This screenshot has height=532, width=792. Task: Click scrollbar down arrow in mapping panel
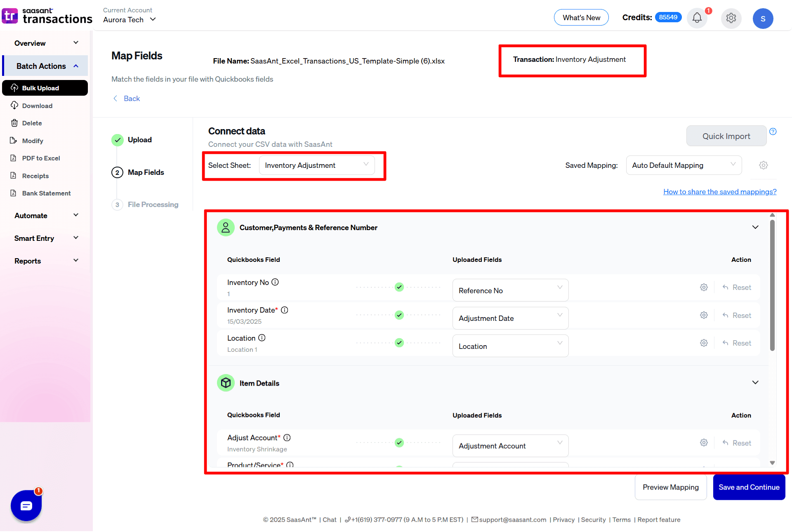click(x=772, y=463)
